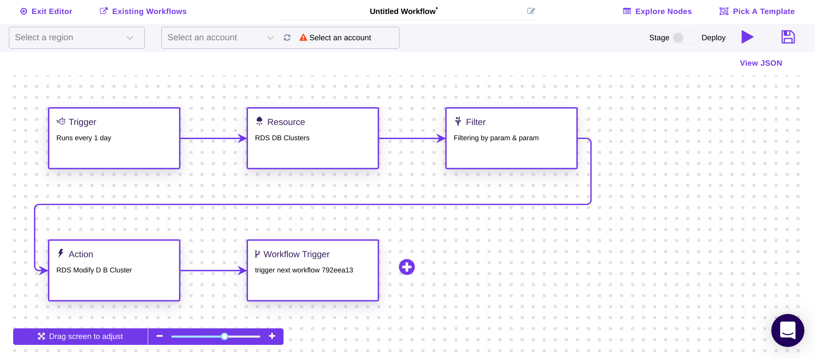Click the 'Select an account' warning message
Image resolution: width=815 pixels, height=358 pixels.
pos(340,38)
